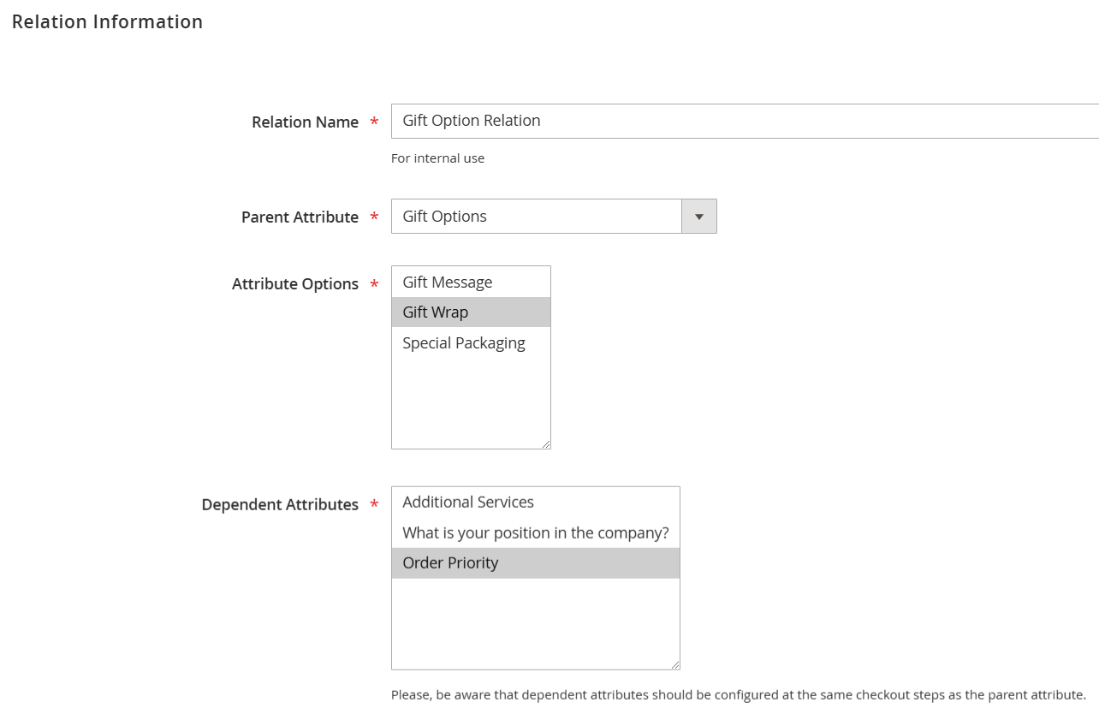Click the Attribute Options listbox resize handle
Screen dimensions: 1099x714
(x=545, y=443)
